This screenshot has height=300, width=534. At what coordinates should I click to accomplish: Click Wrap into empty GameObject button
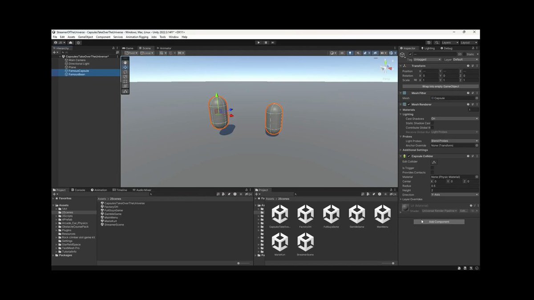441,87
